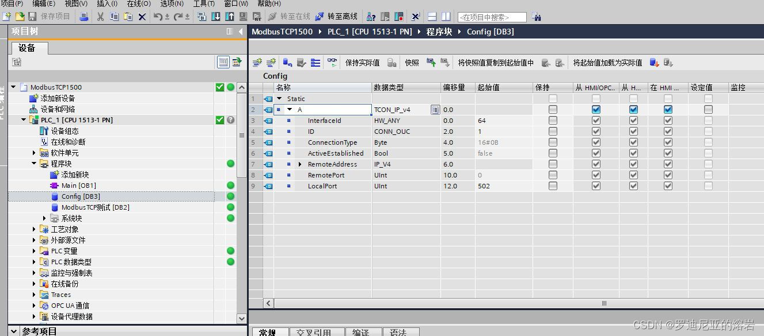Toggle writable from HMI checkbox for ConnectionType row

[633, 142]
